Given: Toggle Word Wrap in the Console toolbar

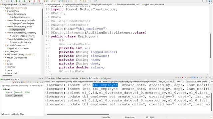Looking at the screenshot, I should (190, 77).
